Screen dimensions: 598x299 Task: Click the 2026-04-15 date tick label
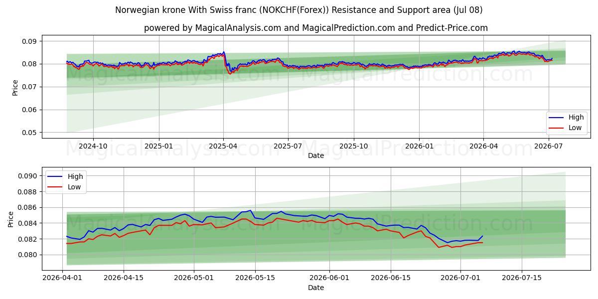(x=124, y=278)
